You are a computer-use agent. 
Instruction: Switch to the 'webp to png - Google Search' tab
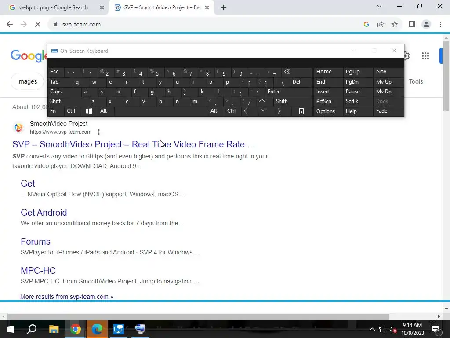click(x=54, y=7)
